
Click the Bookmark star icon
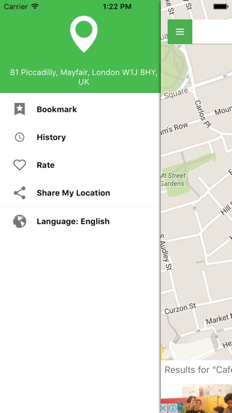[x=19, y=109]
